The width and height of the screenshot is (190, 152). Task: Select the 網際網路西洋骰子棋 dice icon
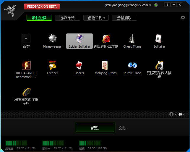click(x=26, y=92)
